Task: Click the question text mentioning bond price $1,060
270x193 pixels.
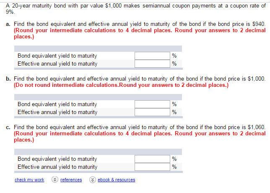Action: coord(140,127)
